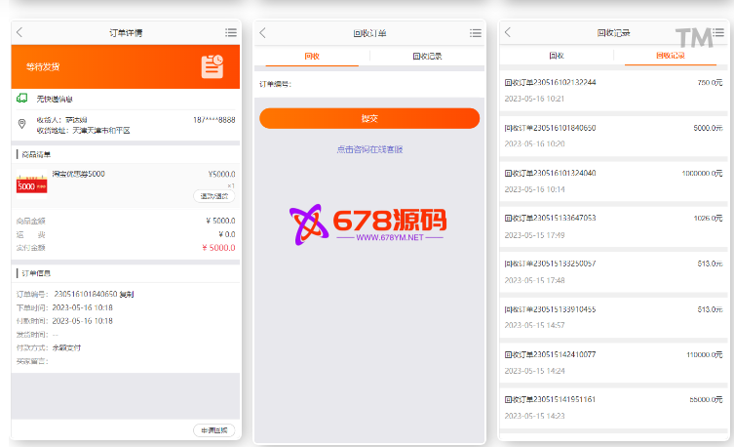Open recycle record 230516102132244
Screen dimensions: 734x447
(x=613, y=91)
